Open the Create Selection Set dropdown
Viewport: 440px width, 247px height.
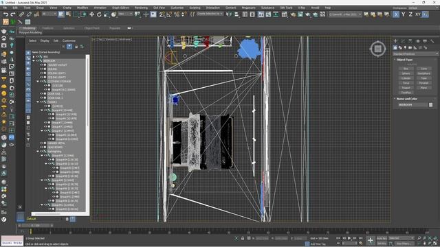point(210,14)
